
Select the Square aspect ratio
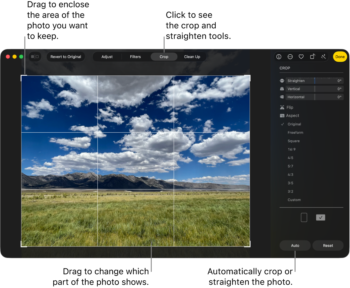(294, 141)
